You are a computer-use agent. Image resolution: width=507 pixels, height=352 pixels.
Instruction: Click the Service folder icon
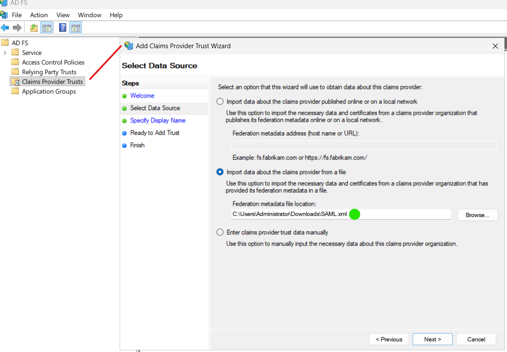coord(15,52)
